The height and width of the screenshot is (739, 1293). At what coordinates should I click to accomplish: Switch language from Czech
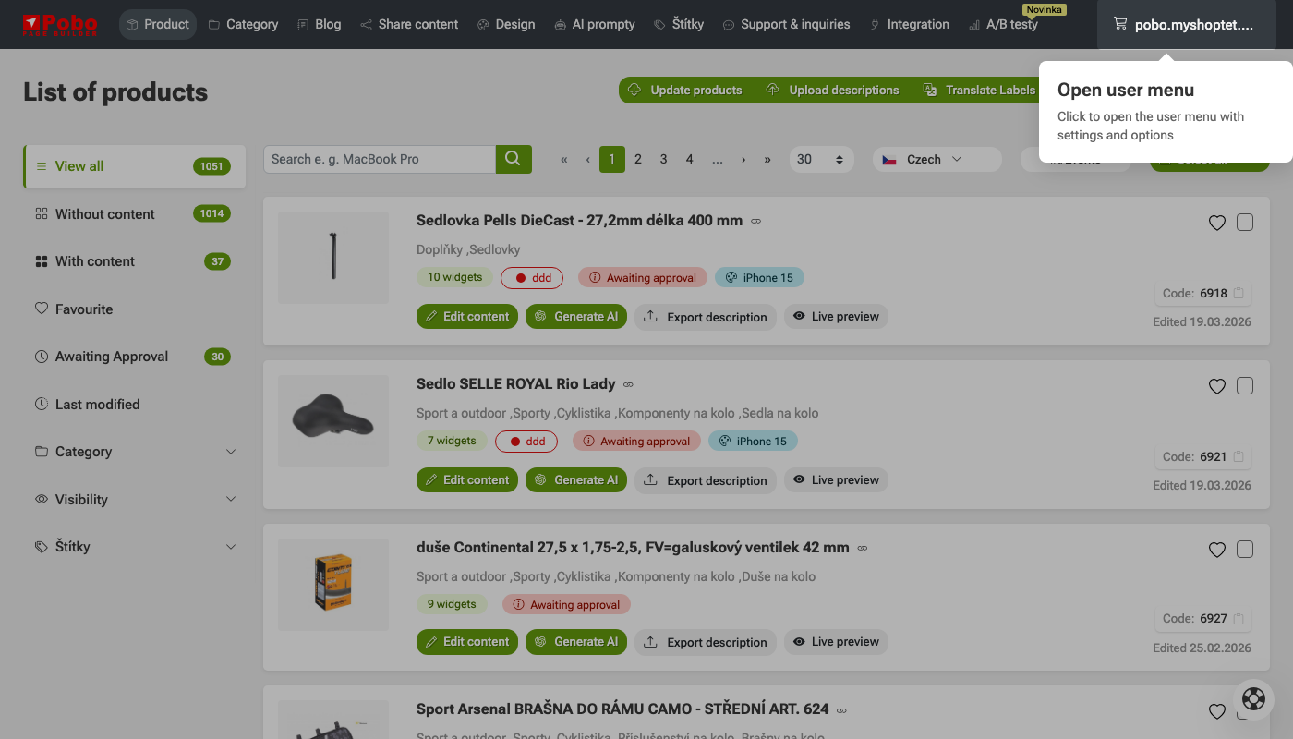(937, 159)
